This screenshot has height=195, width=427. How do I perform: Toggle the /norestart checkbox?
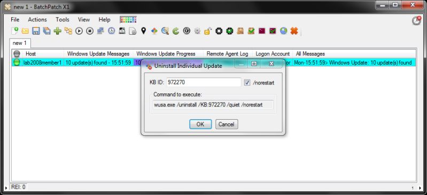[247, 82]
